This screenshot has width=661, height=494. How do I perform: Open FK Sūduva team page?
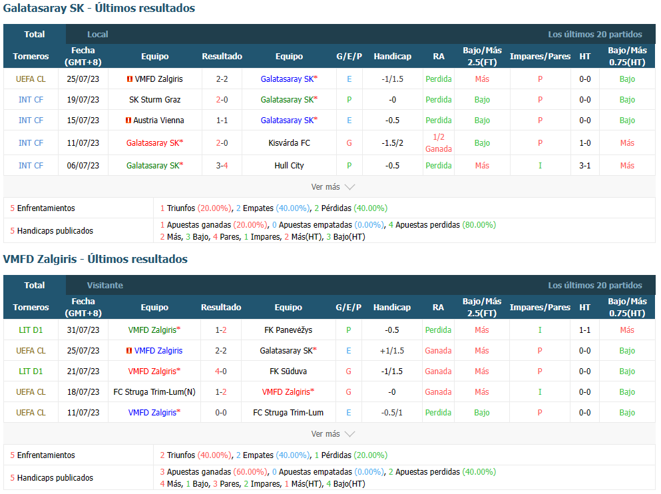[x=288, y=371]
